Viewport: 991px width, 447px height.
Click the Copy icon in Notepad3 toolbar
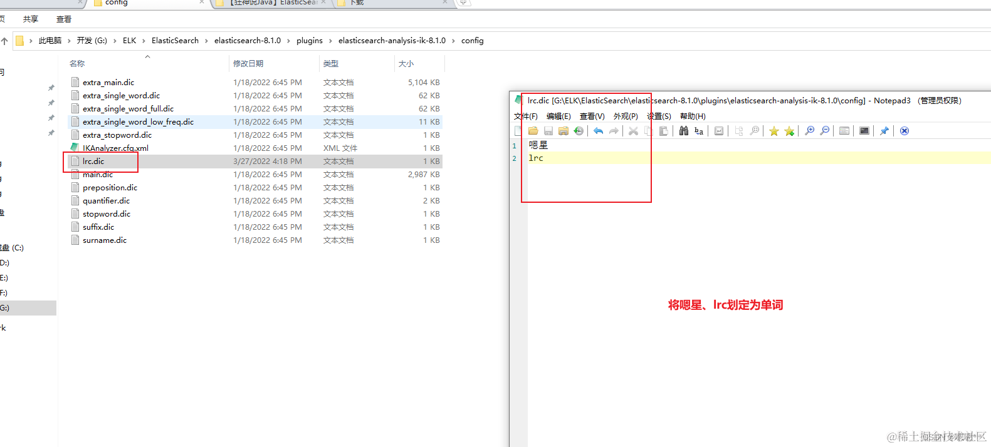(648, 131)
